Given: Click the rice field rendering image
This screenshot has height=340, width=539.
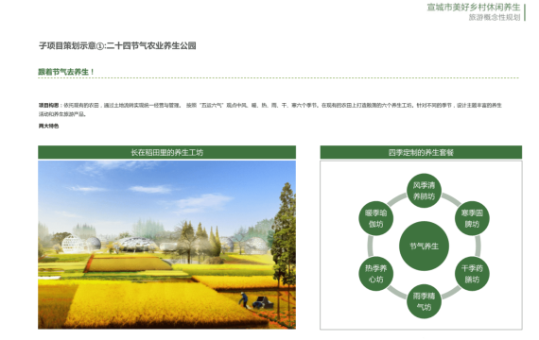Looking at the screenshot, I should click(x=166, y=245).
